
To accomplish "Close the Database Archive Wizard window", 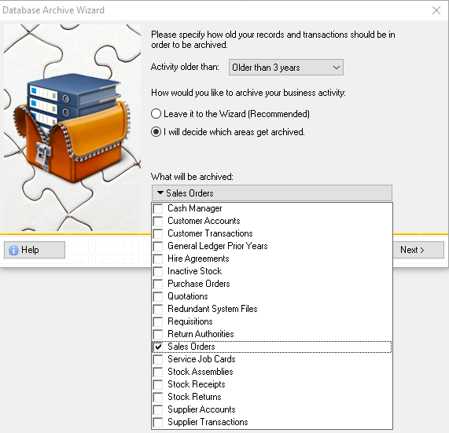I will coord(436,10).
